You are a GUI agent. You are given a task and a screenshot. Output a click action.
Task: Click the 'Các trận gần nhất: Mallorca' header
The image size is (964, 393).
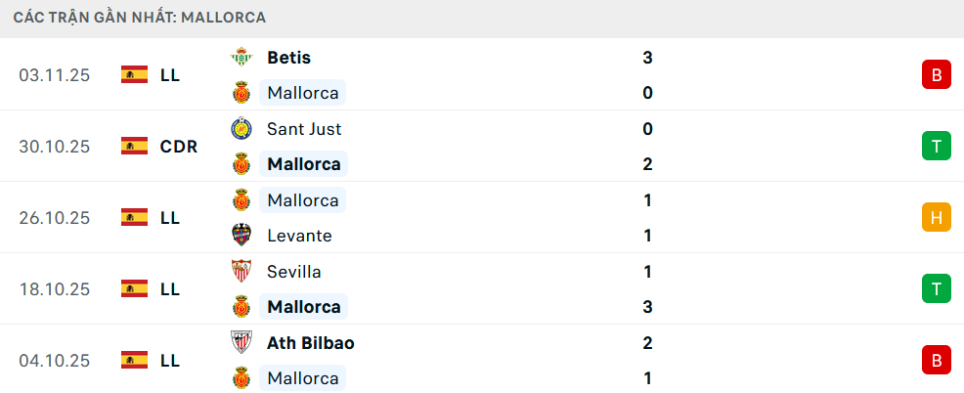coord(140,18)
